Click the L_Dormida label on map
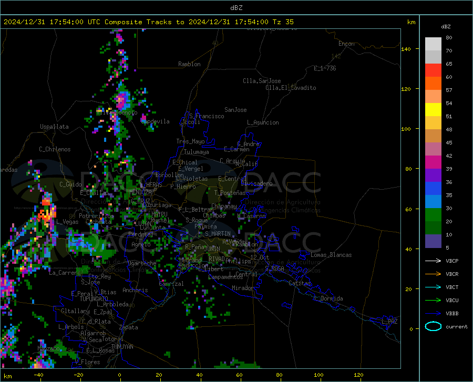 [328, 298]
